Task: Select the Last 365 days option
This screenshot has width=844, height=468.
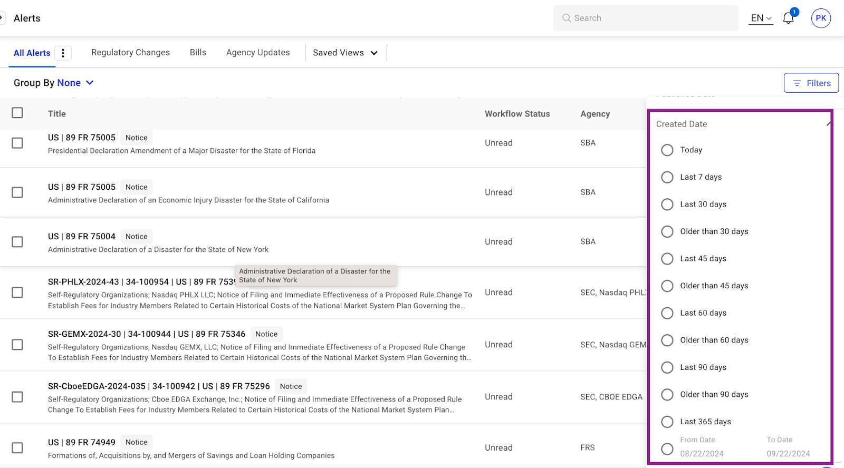Action: pyautogui.click(x=667, y=422)
